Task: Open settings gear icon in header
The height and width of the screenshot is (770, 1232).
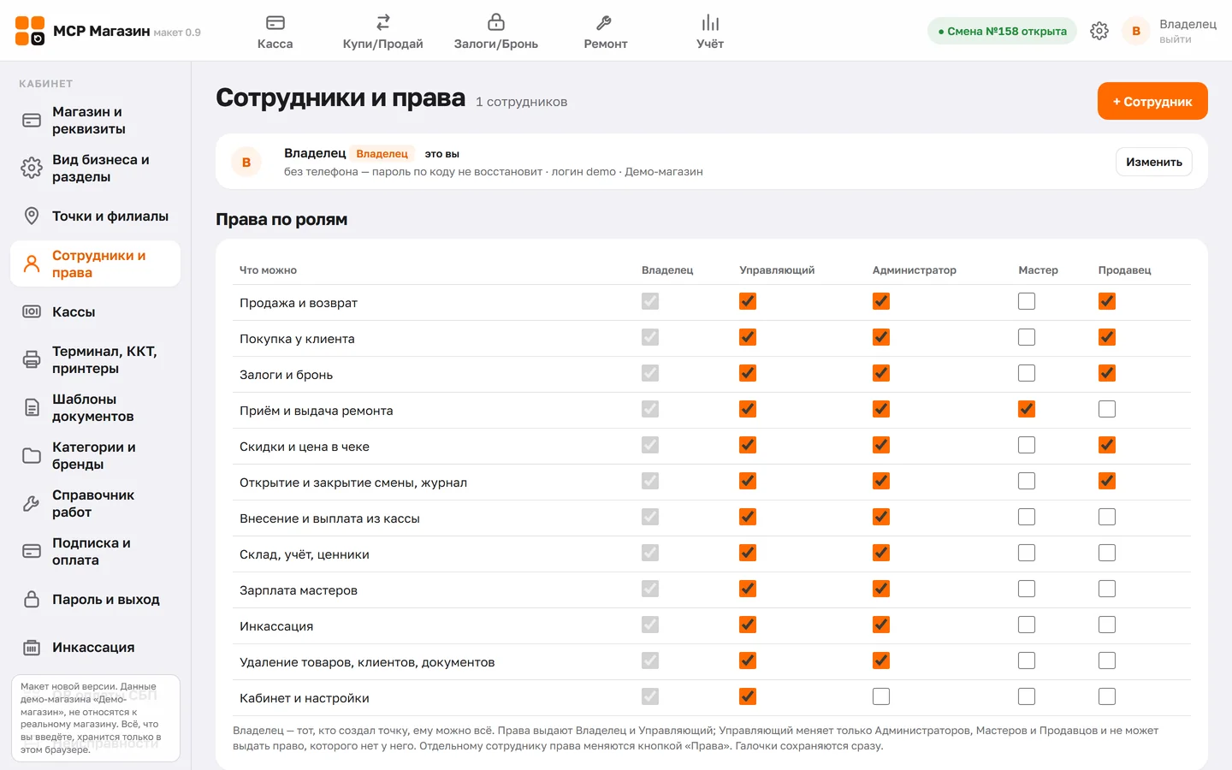Action: (1099, 31)
